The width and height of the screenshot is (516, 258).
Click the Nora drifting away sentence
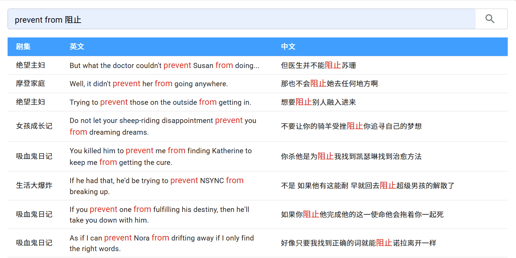coord(161,243)
